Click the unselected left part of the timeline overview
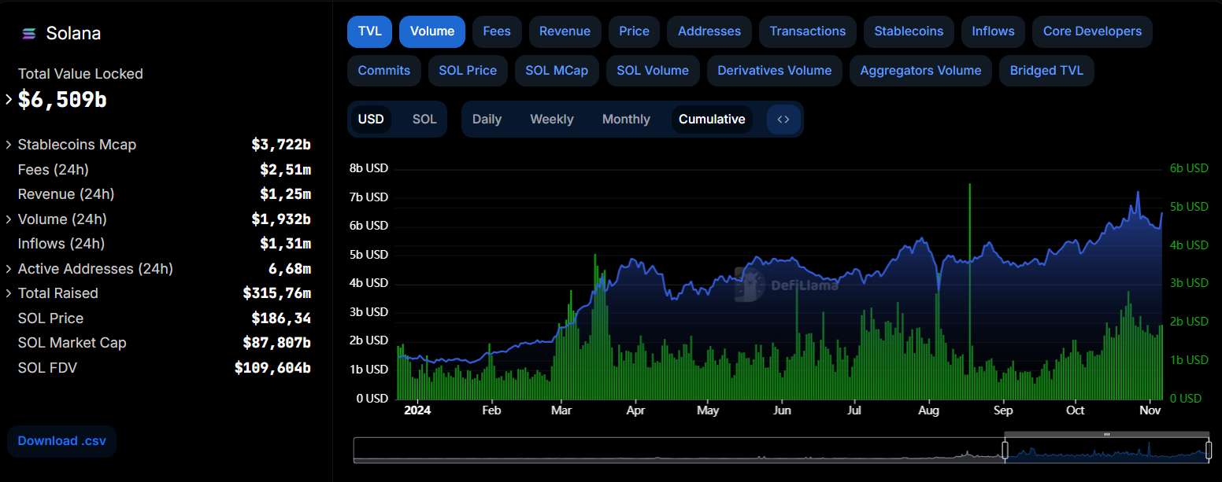This screenshot has width=1222, height=482. 679,449
